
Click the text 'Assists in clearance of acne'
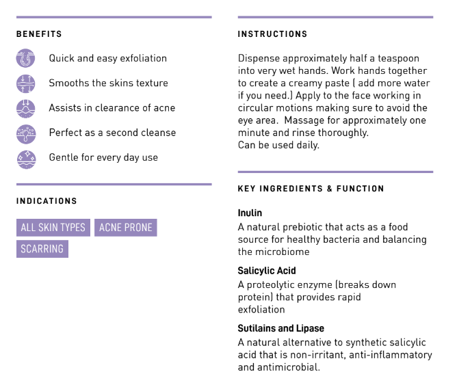click(x=112, y=108)
